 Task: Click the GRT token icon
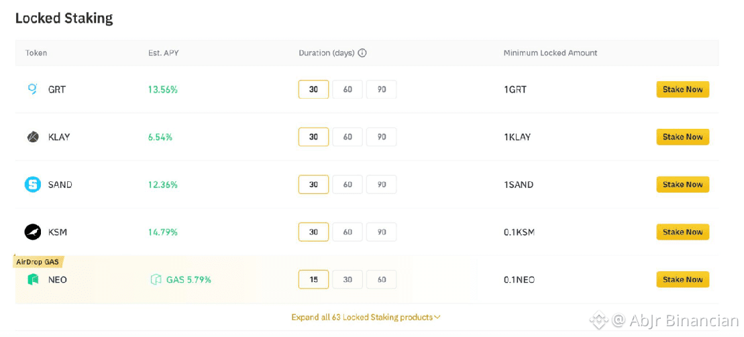32,89
